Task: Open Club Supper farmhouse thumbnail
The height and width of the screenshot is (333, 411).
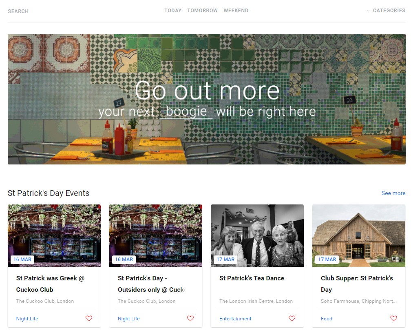Action: click(358, 235)
